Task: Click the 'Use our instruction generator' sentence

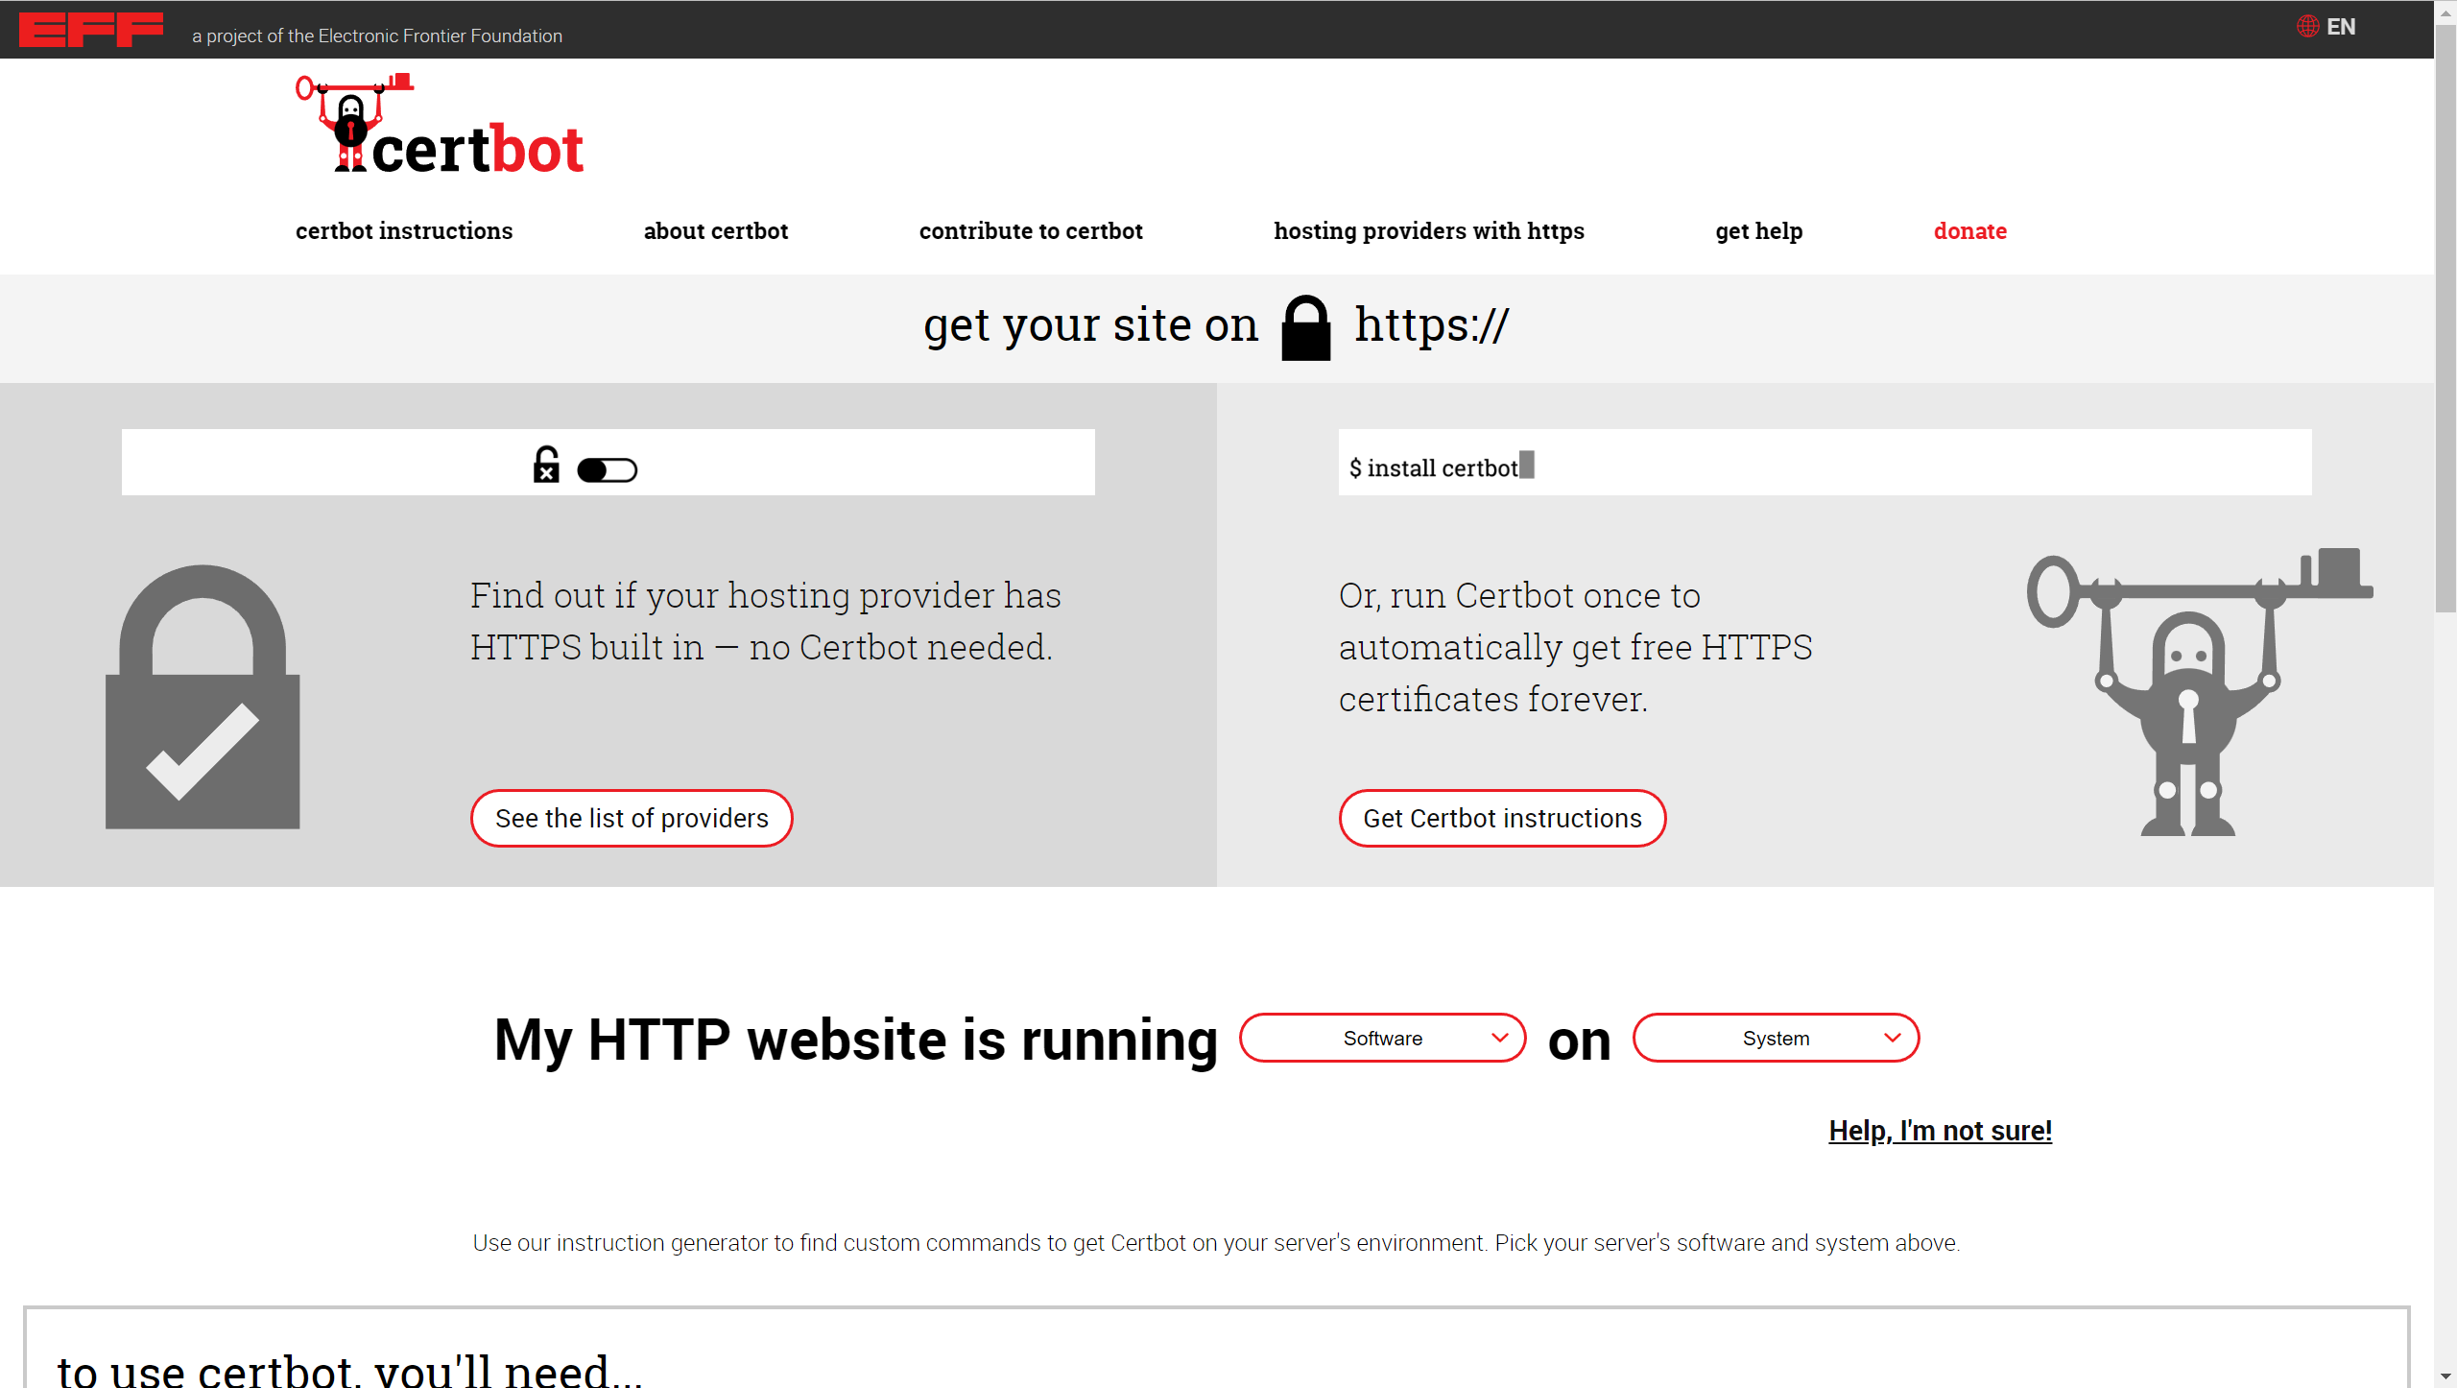Action: point(1216,1243)
